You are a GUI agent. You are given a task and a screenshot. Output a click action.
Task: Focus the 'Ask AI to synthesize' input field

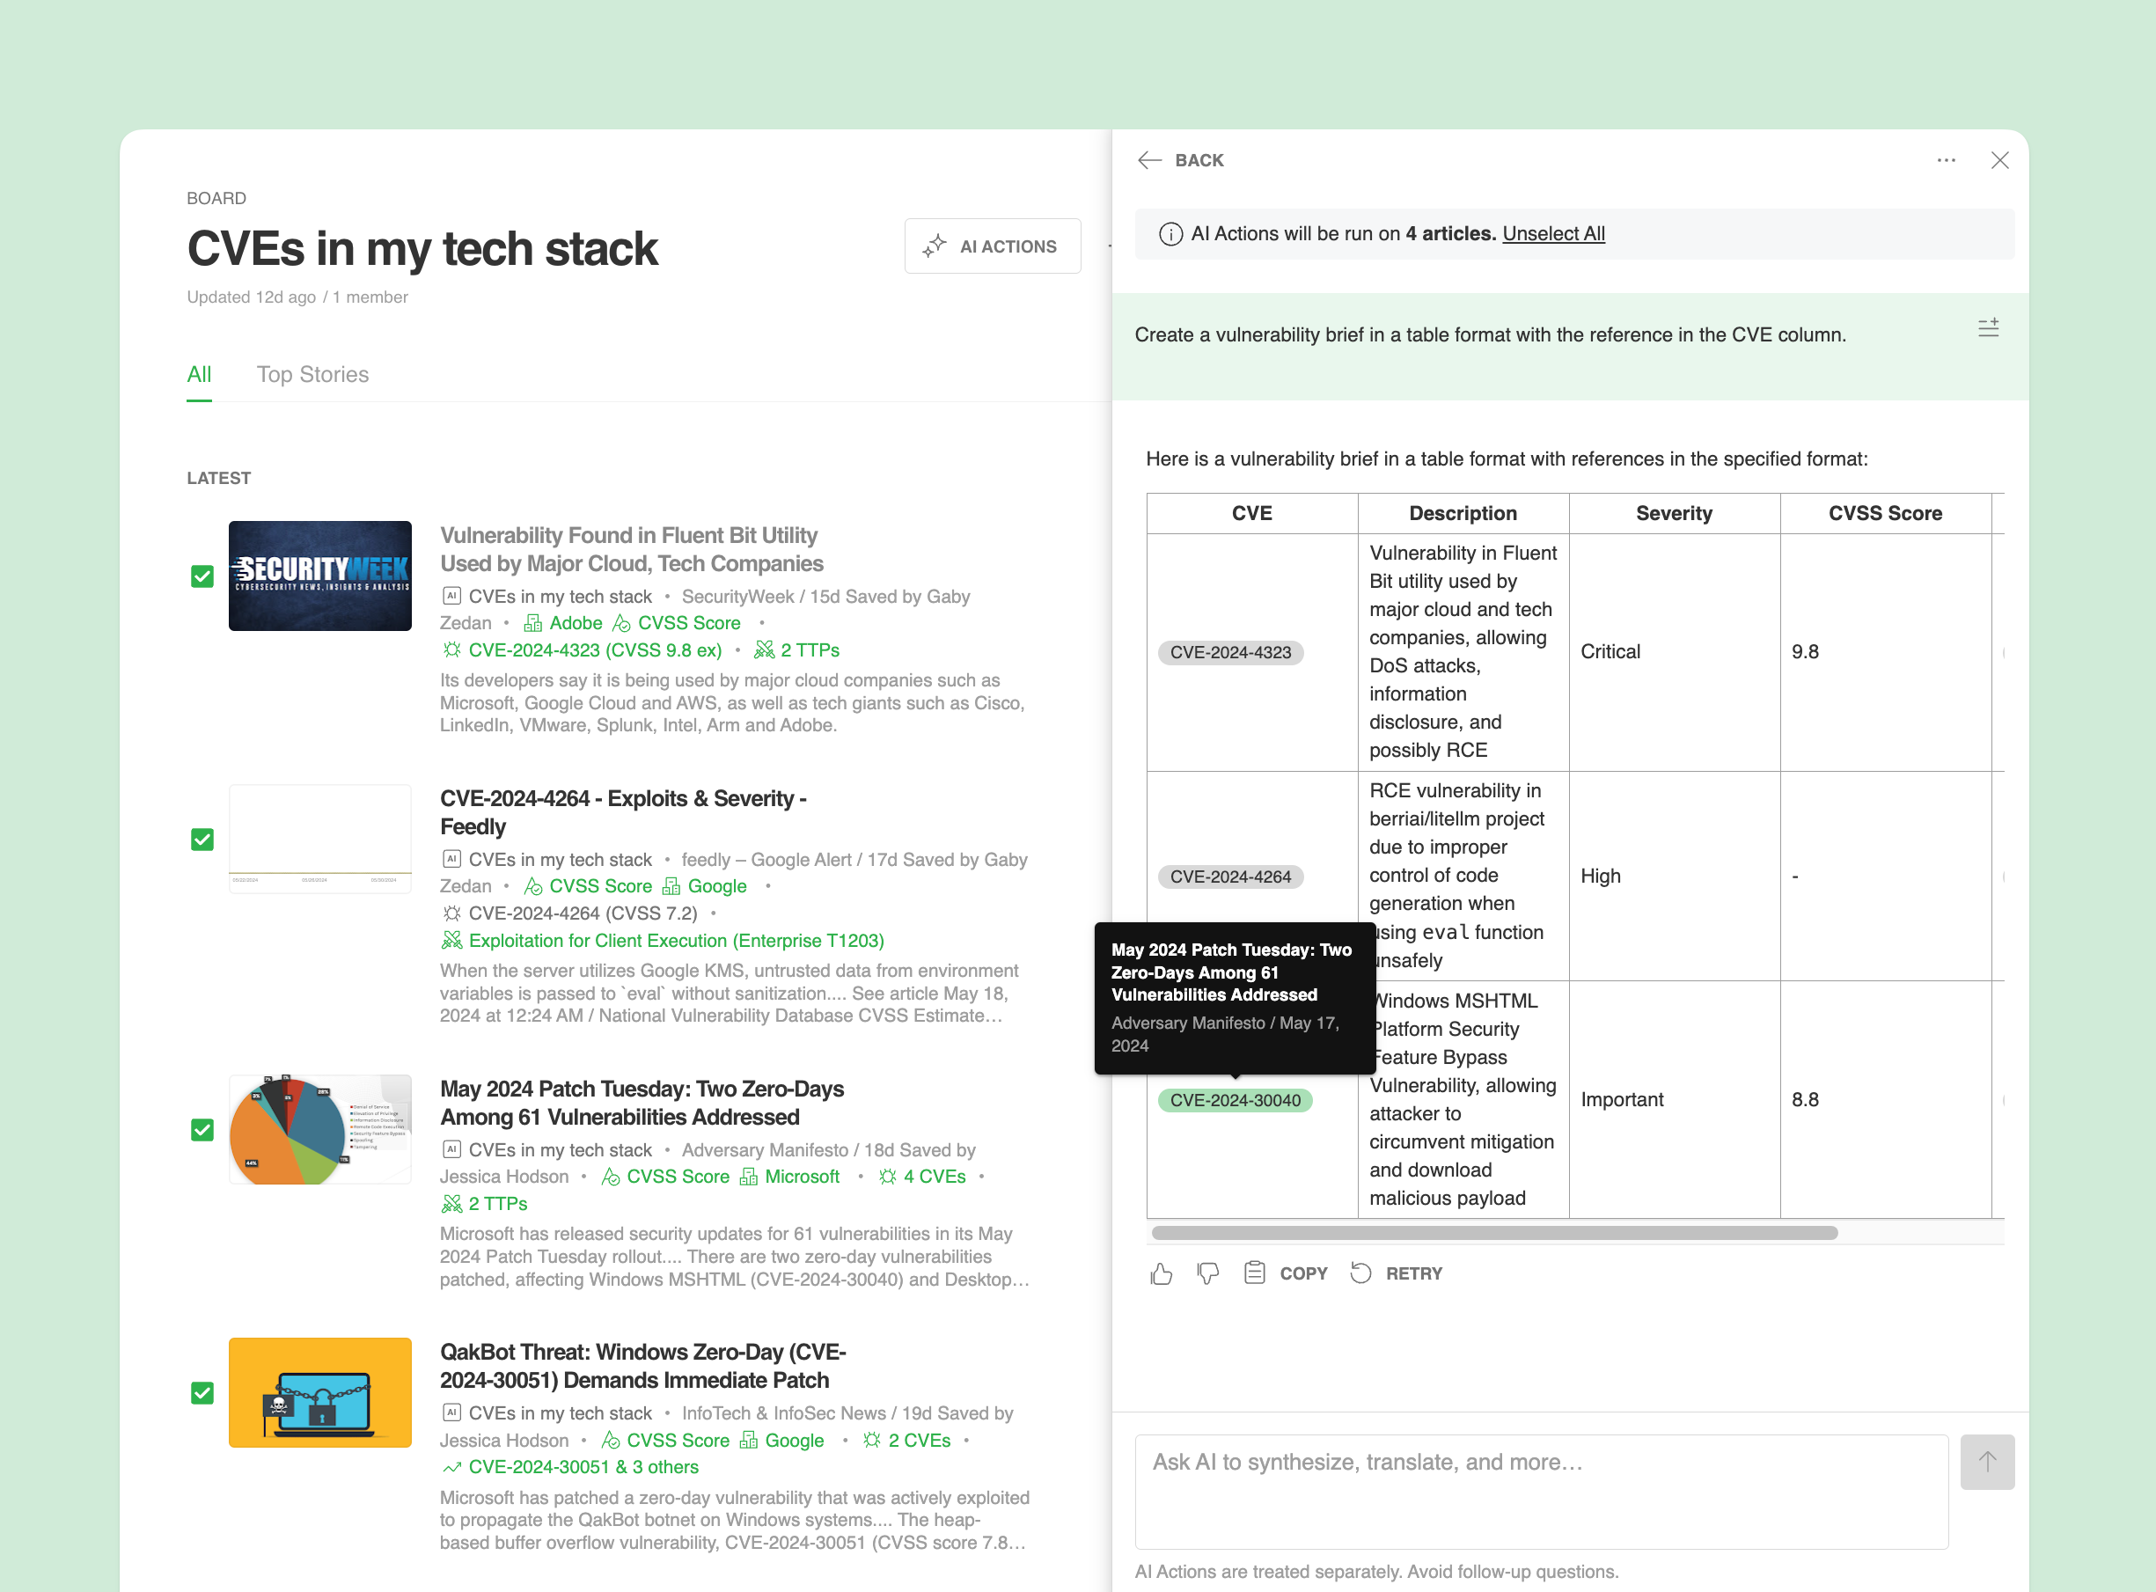[x=1542, y=1492]
